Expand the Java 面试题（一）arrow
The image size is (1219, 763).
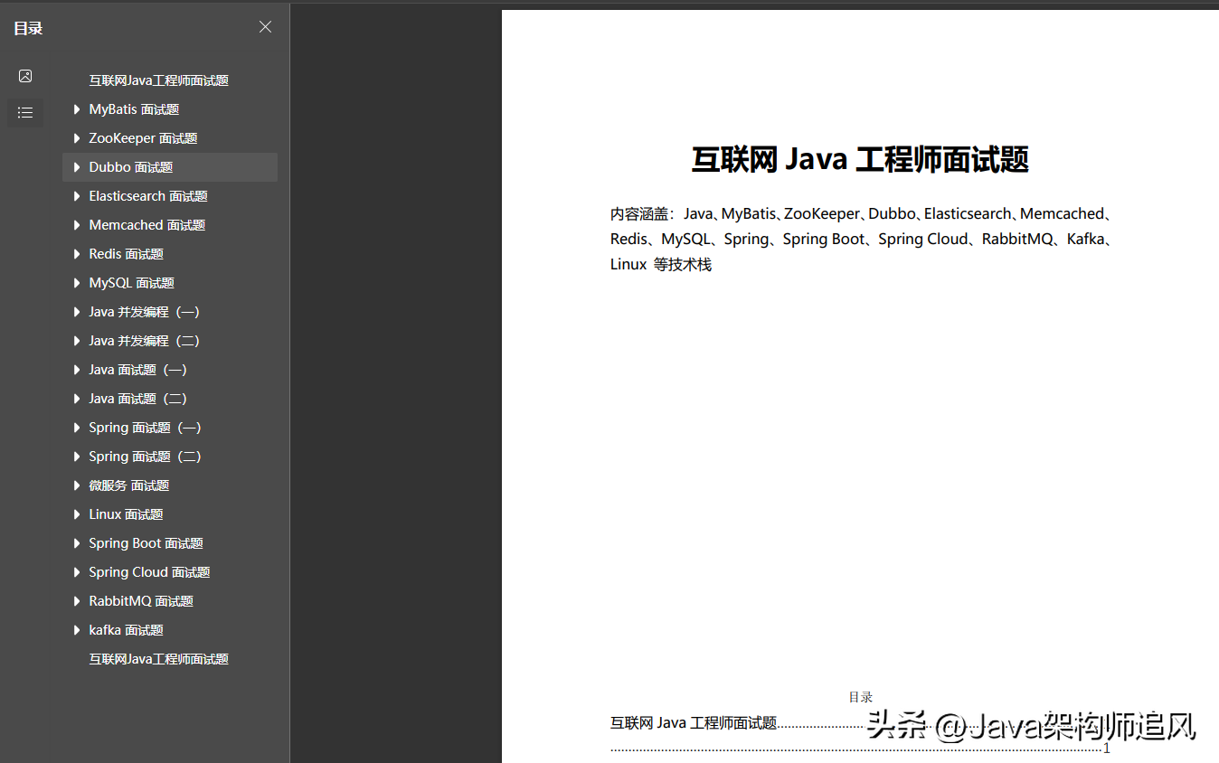77,370
